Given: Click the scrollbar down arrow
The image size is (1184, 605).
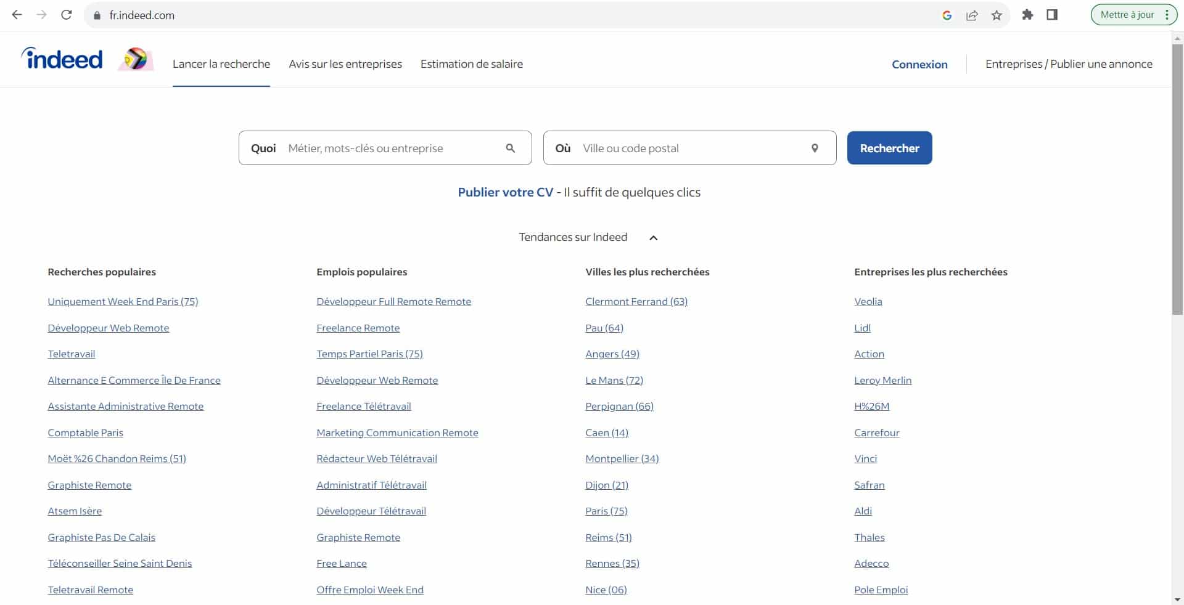Looking at the screenshot, I should click(1177, 599).
